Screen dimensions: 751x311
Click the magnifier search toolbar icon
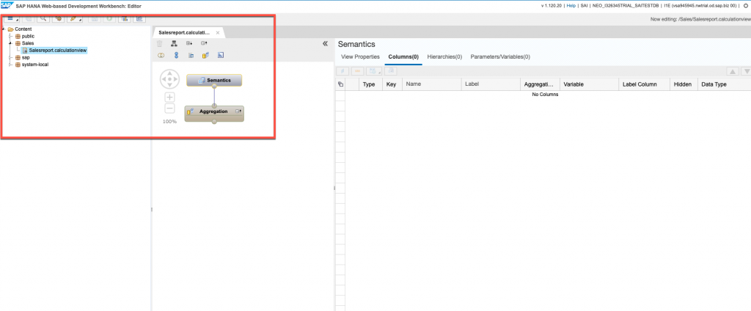tap(43, 18)
